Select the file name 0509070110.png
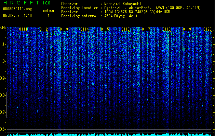 click(17, 9)
